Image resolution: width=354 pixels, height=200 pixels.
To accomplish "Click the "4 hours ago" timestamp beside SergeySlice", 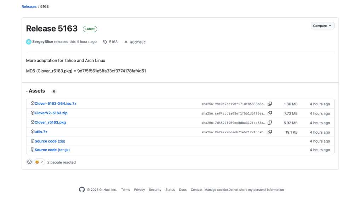I will tap(86, 41).
